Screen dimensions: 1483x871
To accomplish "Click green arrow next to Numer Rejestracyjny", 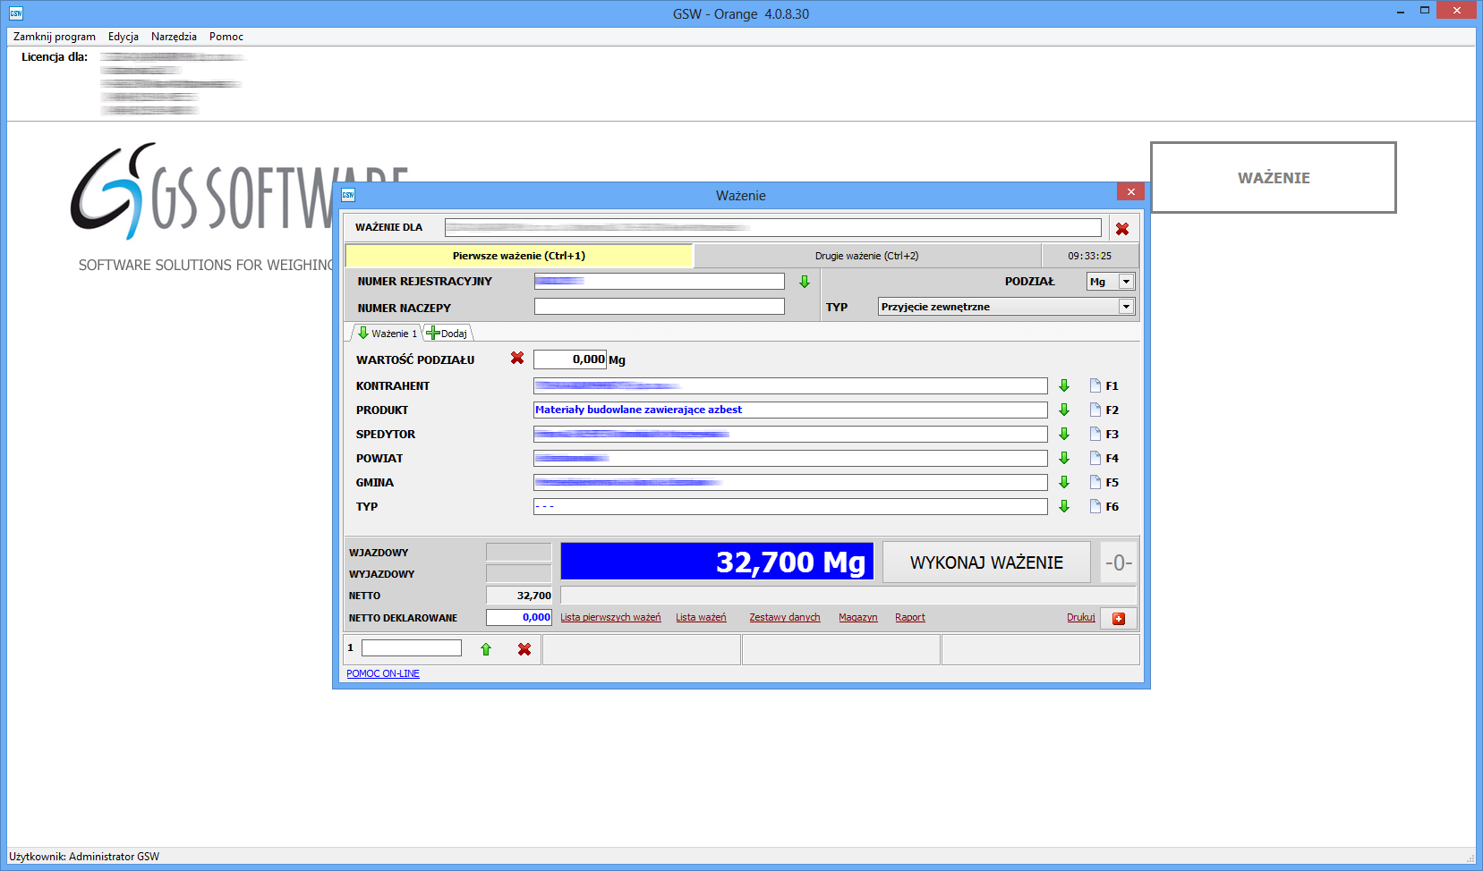I will pyautogui.click(x=805, y=282).
